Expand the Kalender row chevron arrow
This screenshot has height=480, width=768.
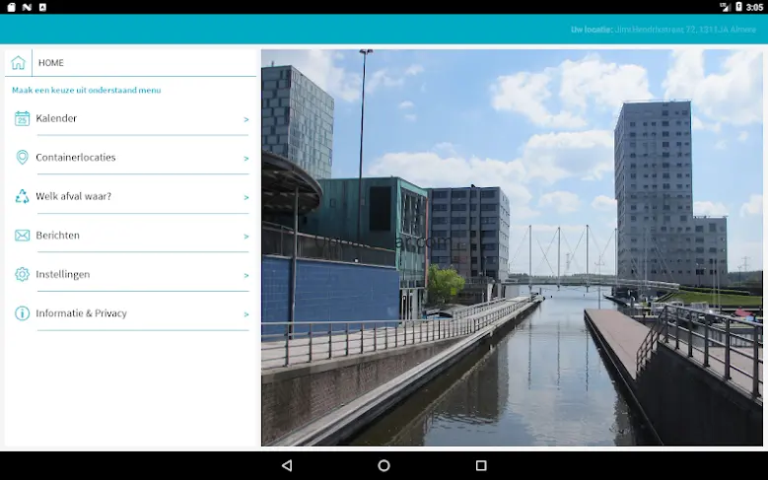pyautogui.click(x=245, y=119)
